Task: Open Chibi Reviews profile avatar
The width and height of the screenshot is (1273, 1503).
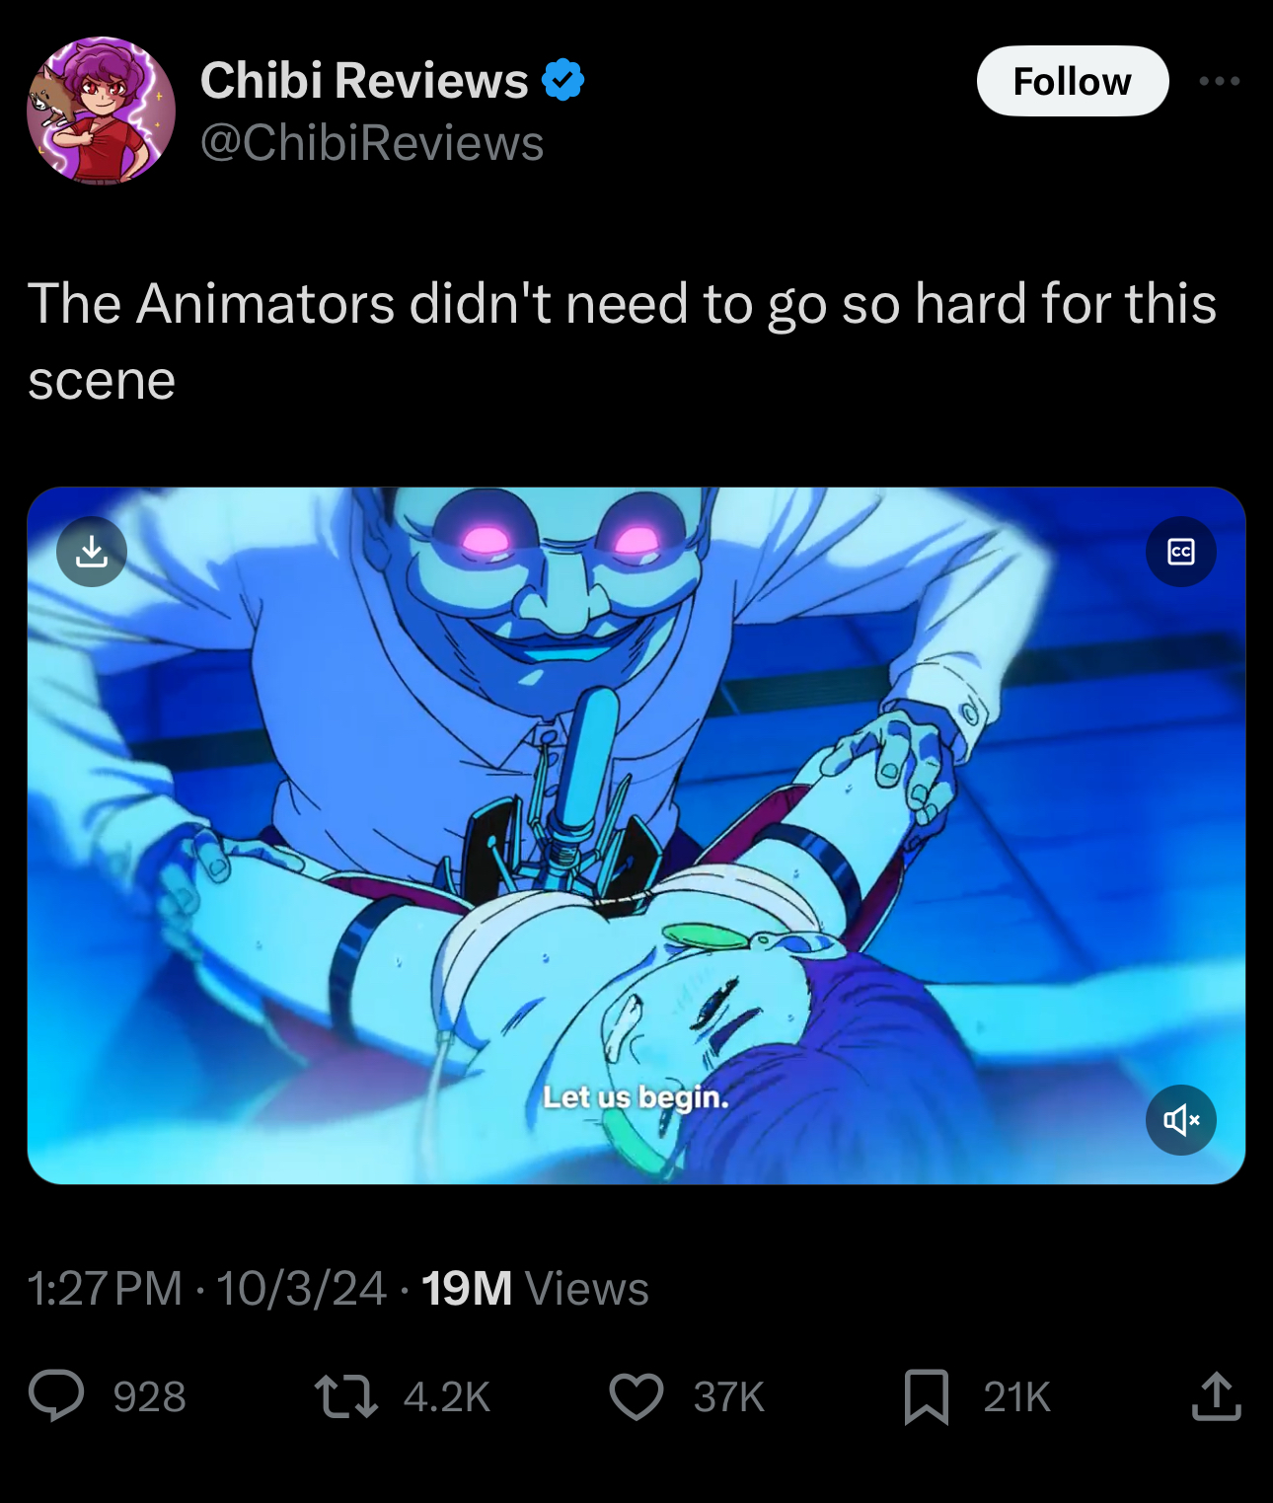Action: tap(101, 111)
